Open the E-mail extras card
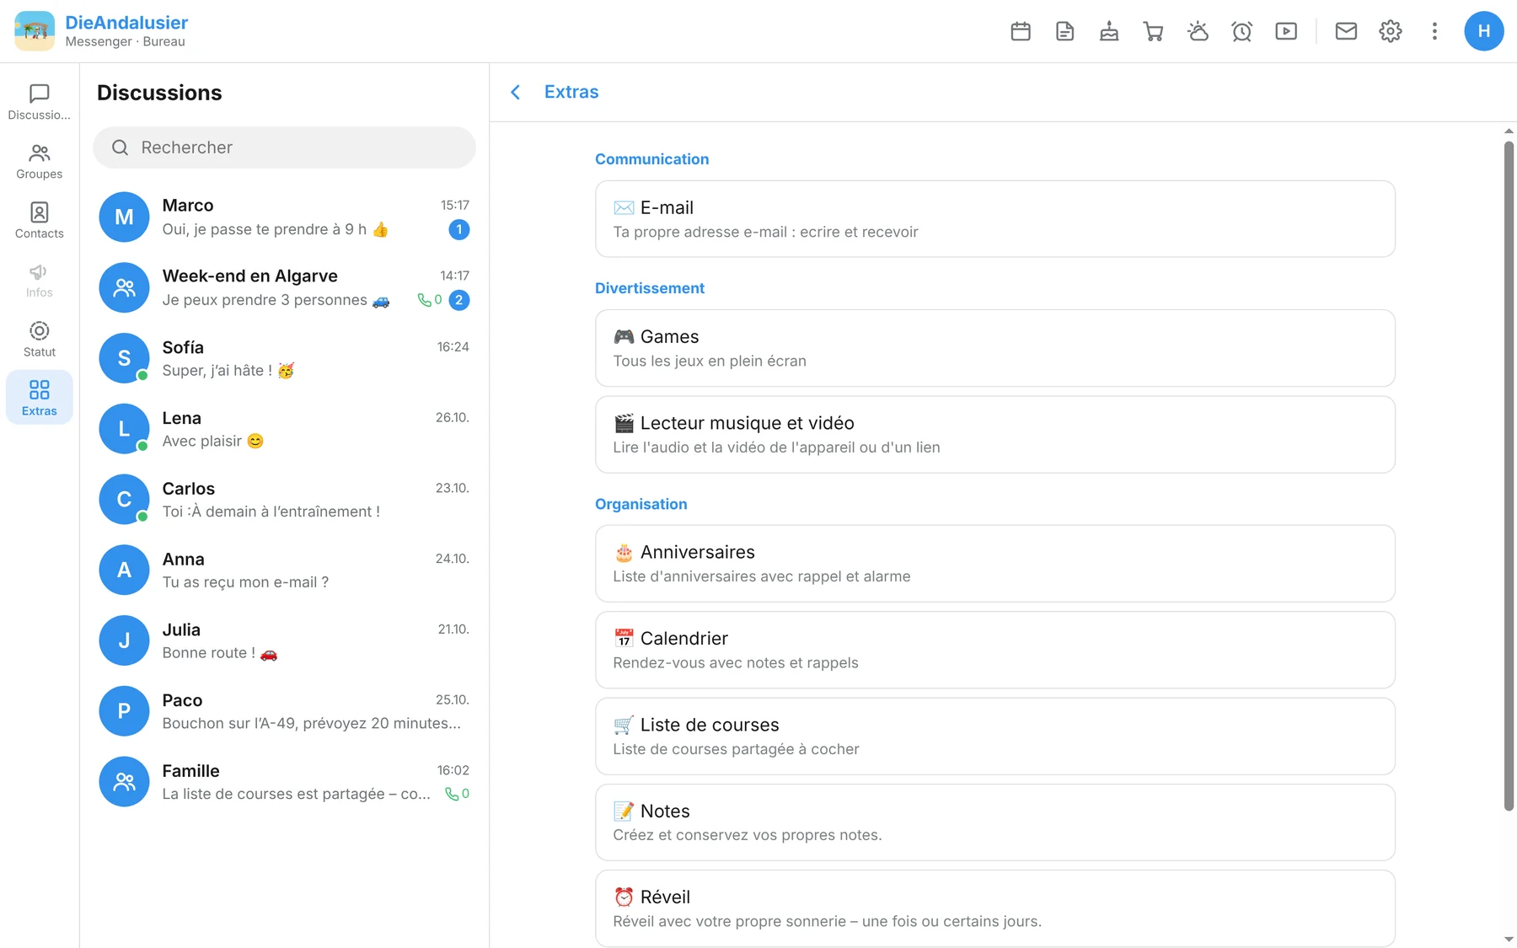The height and width of the screenshot is (948, 1517). point(994,219)
